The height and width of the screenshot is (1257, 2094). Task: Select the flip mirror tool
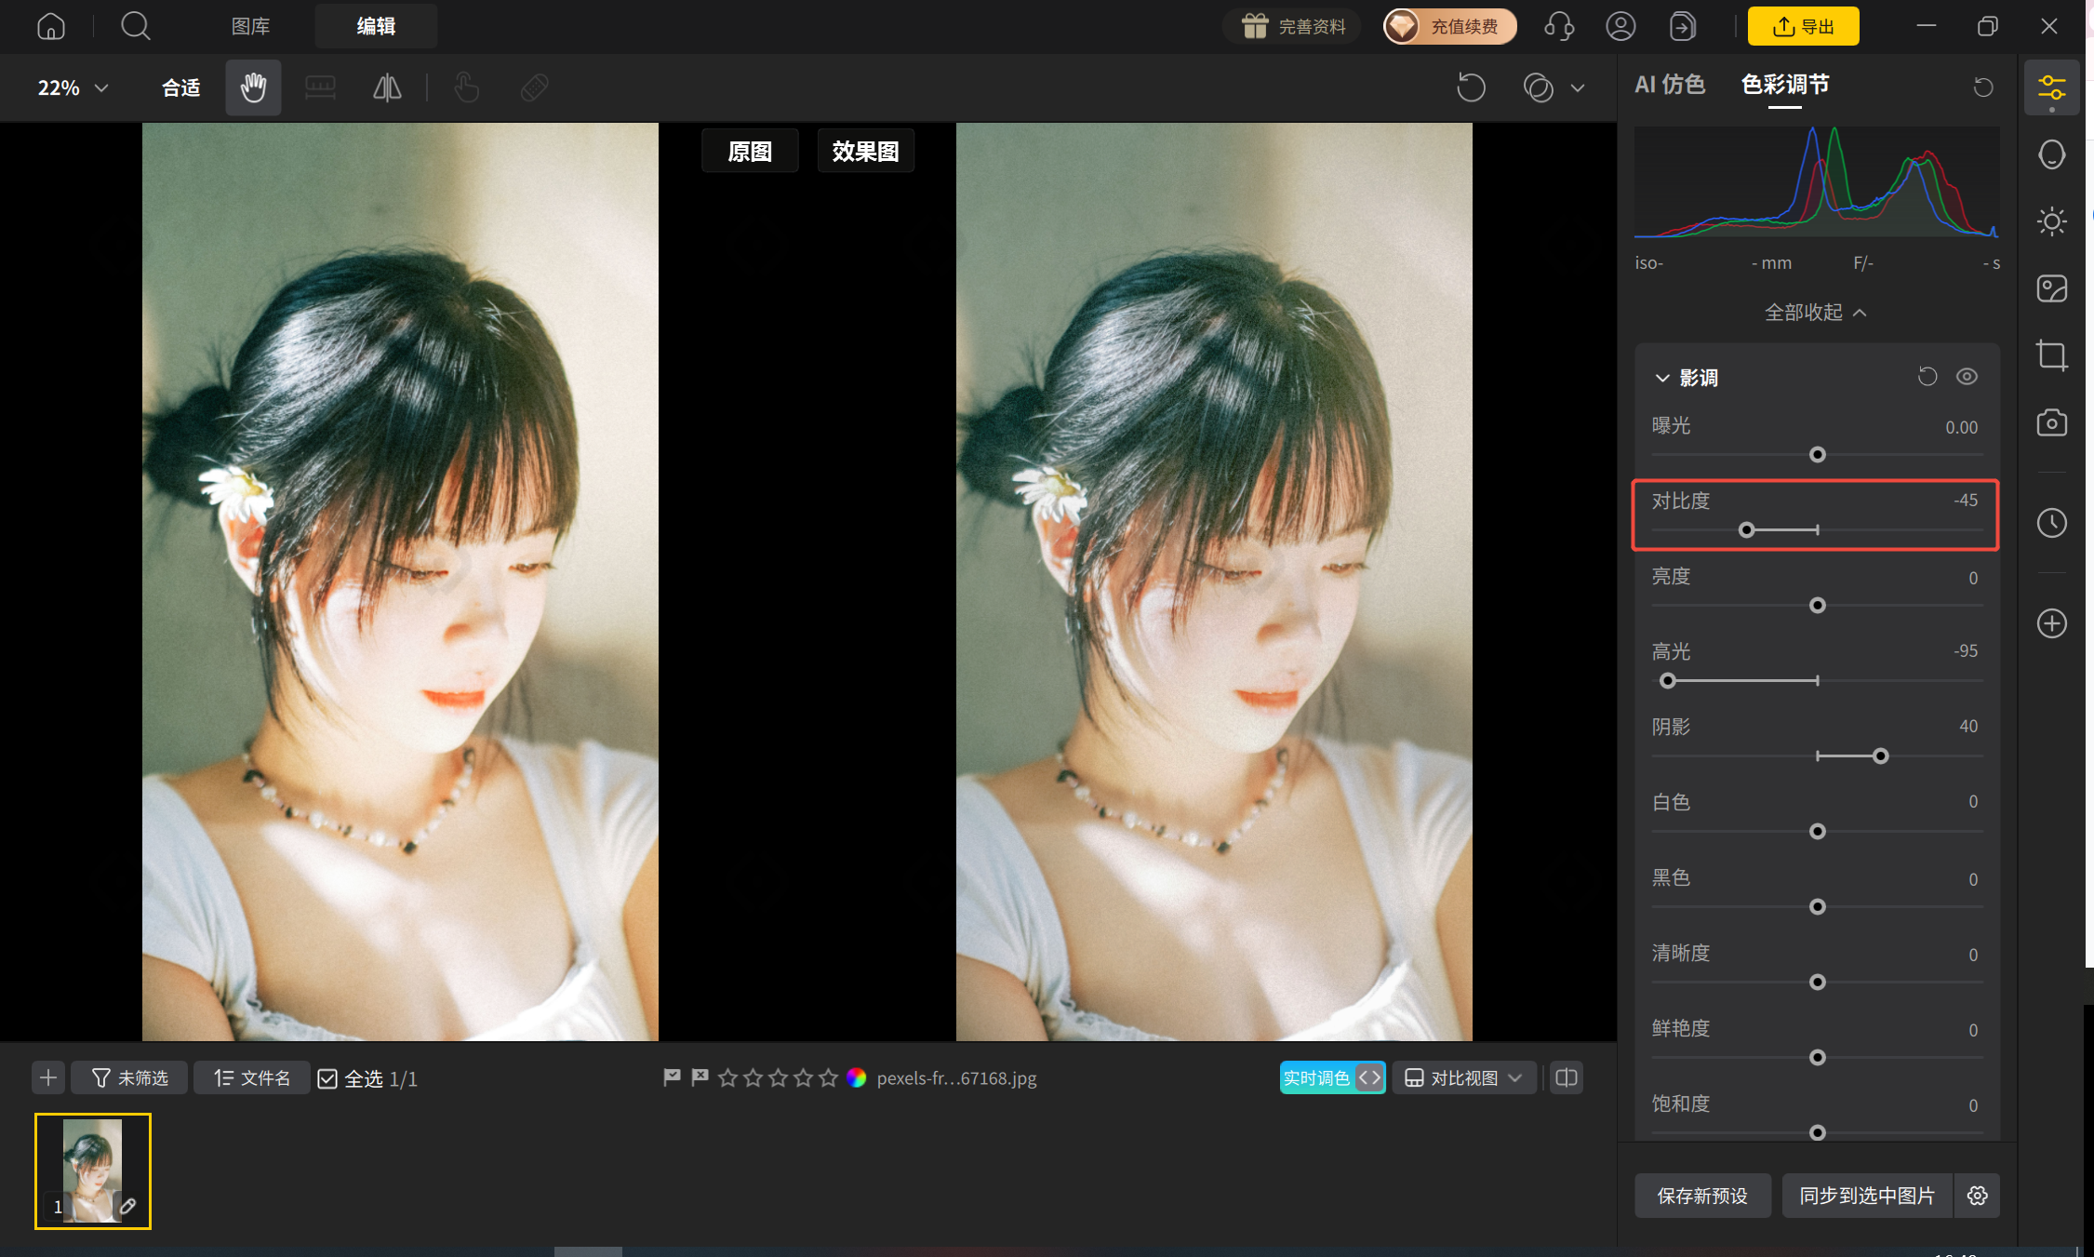[x=387, y=87]
